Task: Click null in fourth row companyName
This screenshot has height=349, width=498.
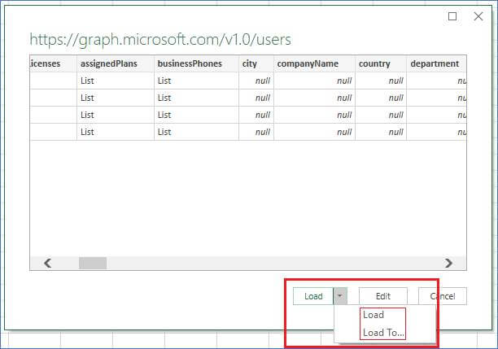Action: (x=344, y=132)
